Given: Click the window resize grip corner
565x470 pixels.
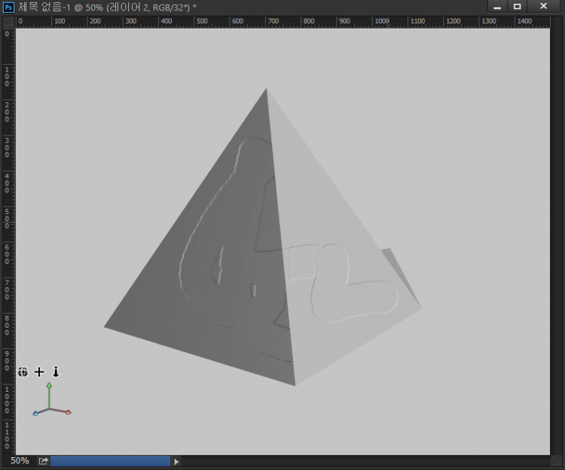Looking at the screenshot, I should pos(557,461).
